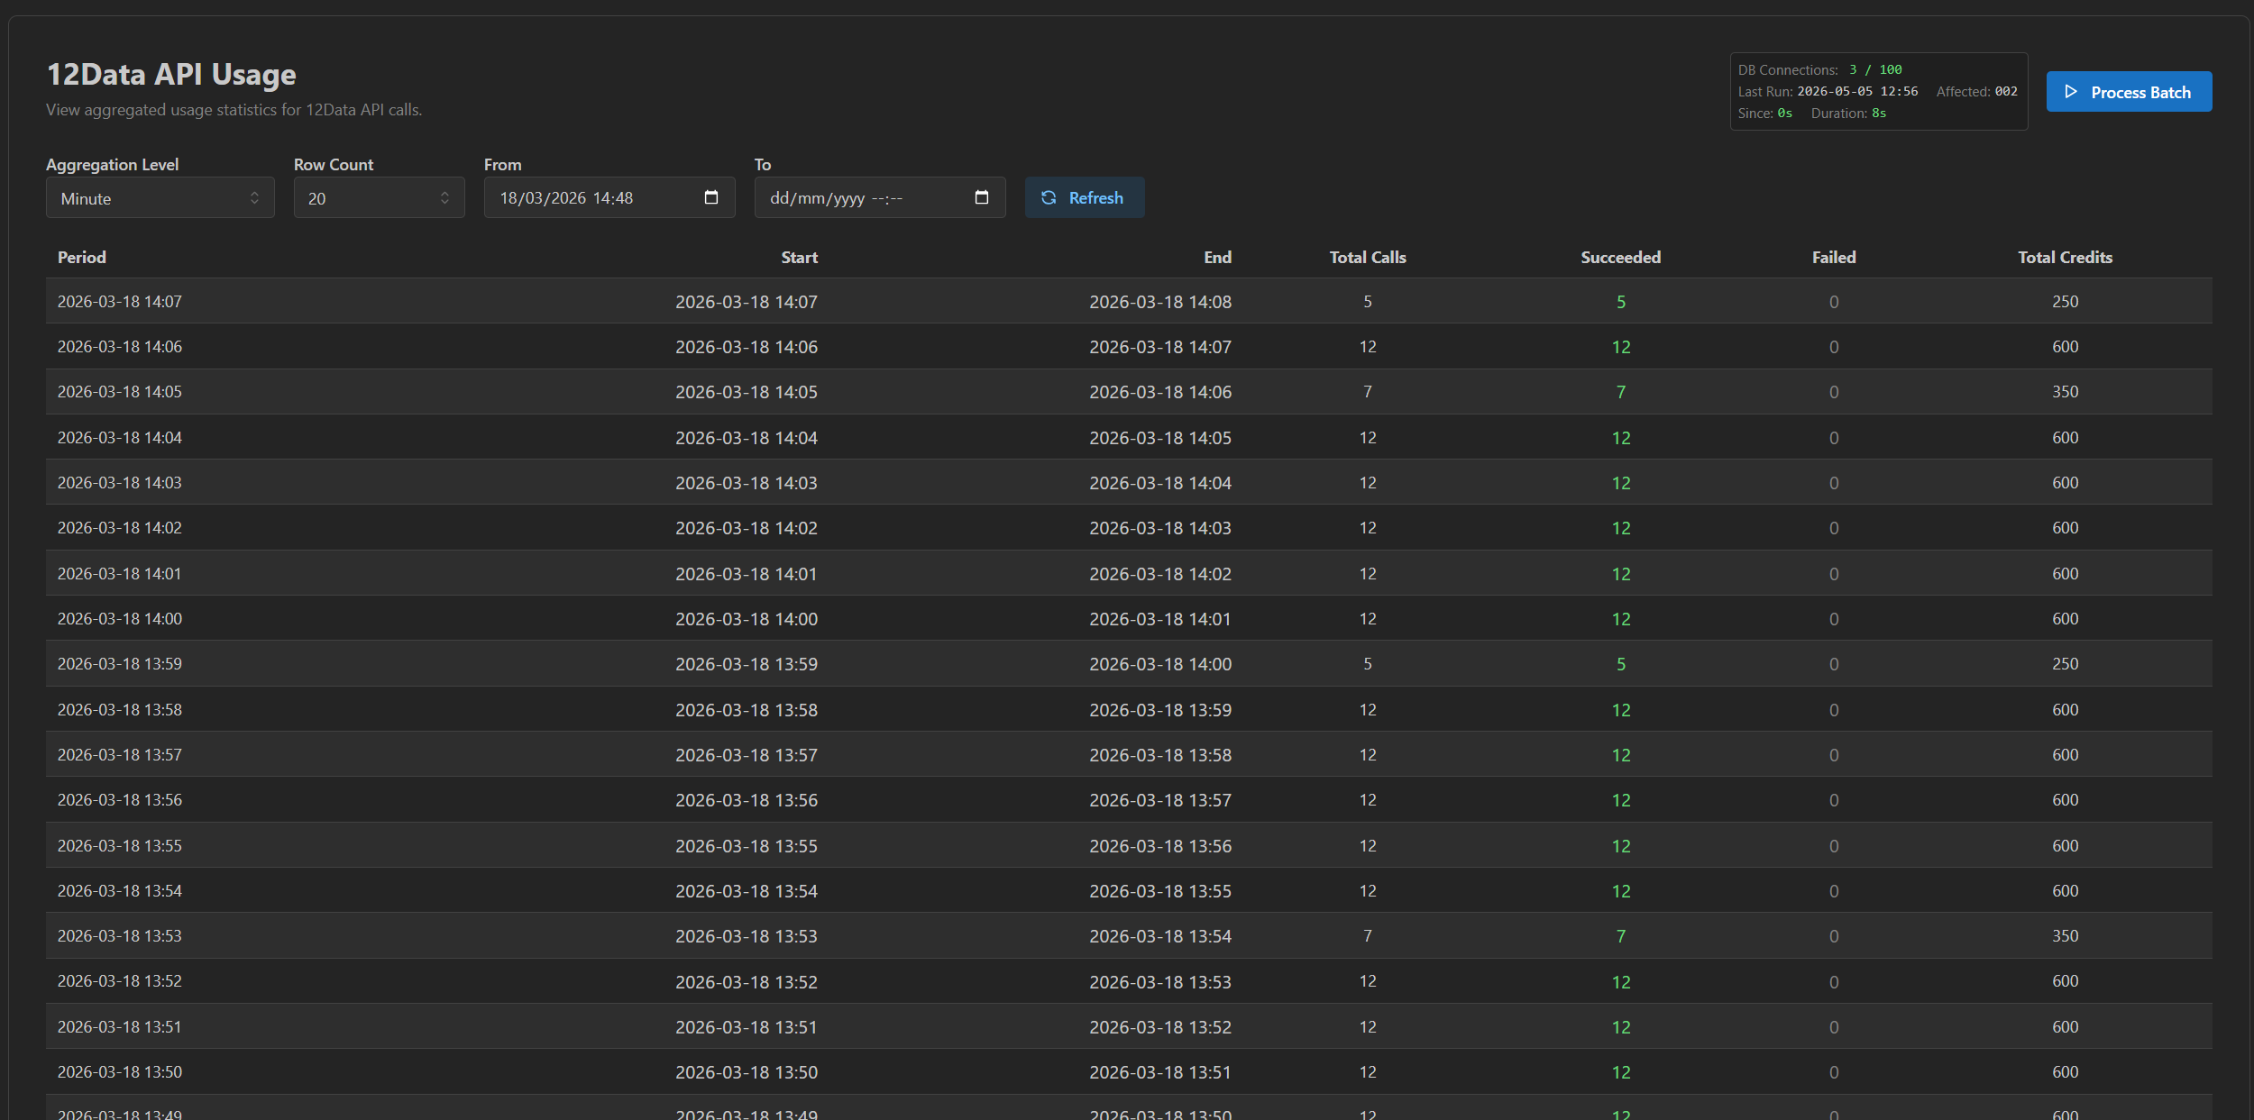The width and height of the screenshot is (2254, 1120).
Task: Click Affected 002 status value
Action: 2006,91
